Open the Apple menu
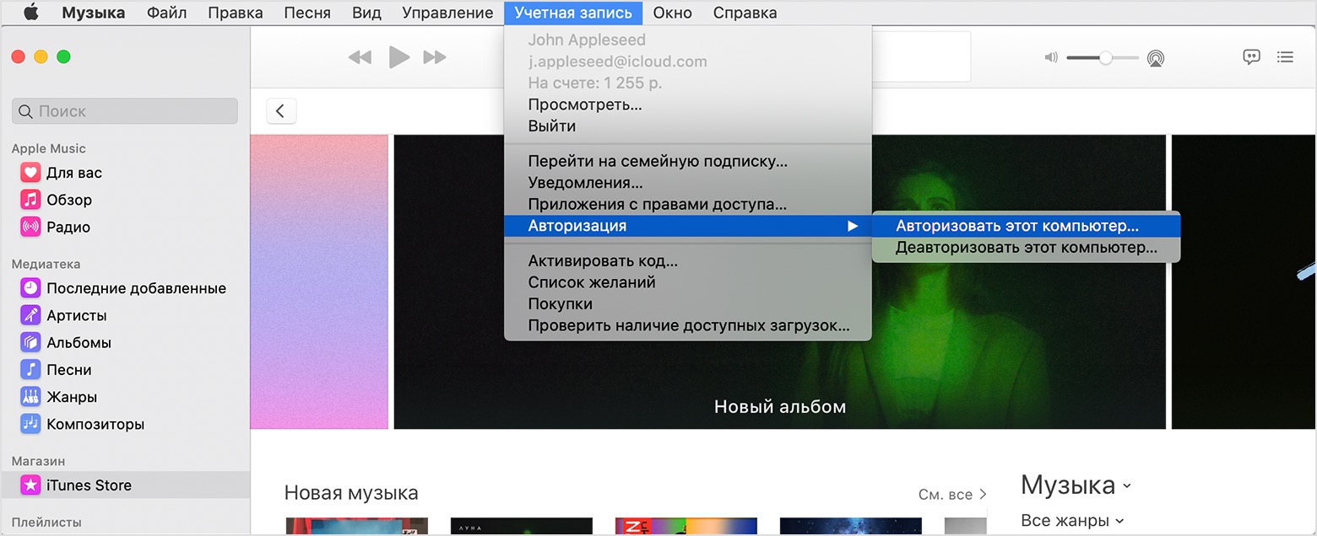The image size is (1317, 536). tap(31, 13)
